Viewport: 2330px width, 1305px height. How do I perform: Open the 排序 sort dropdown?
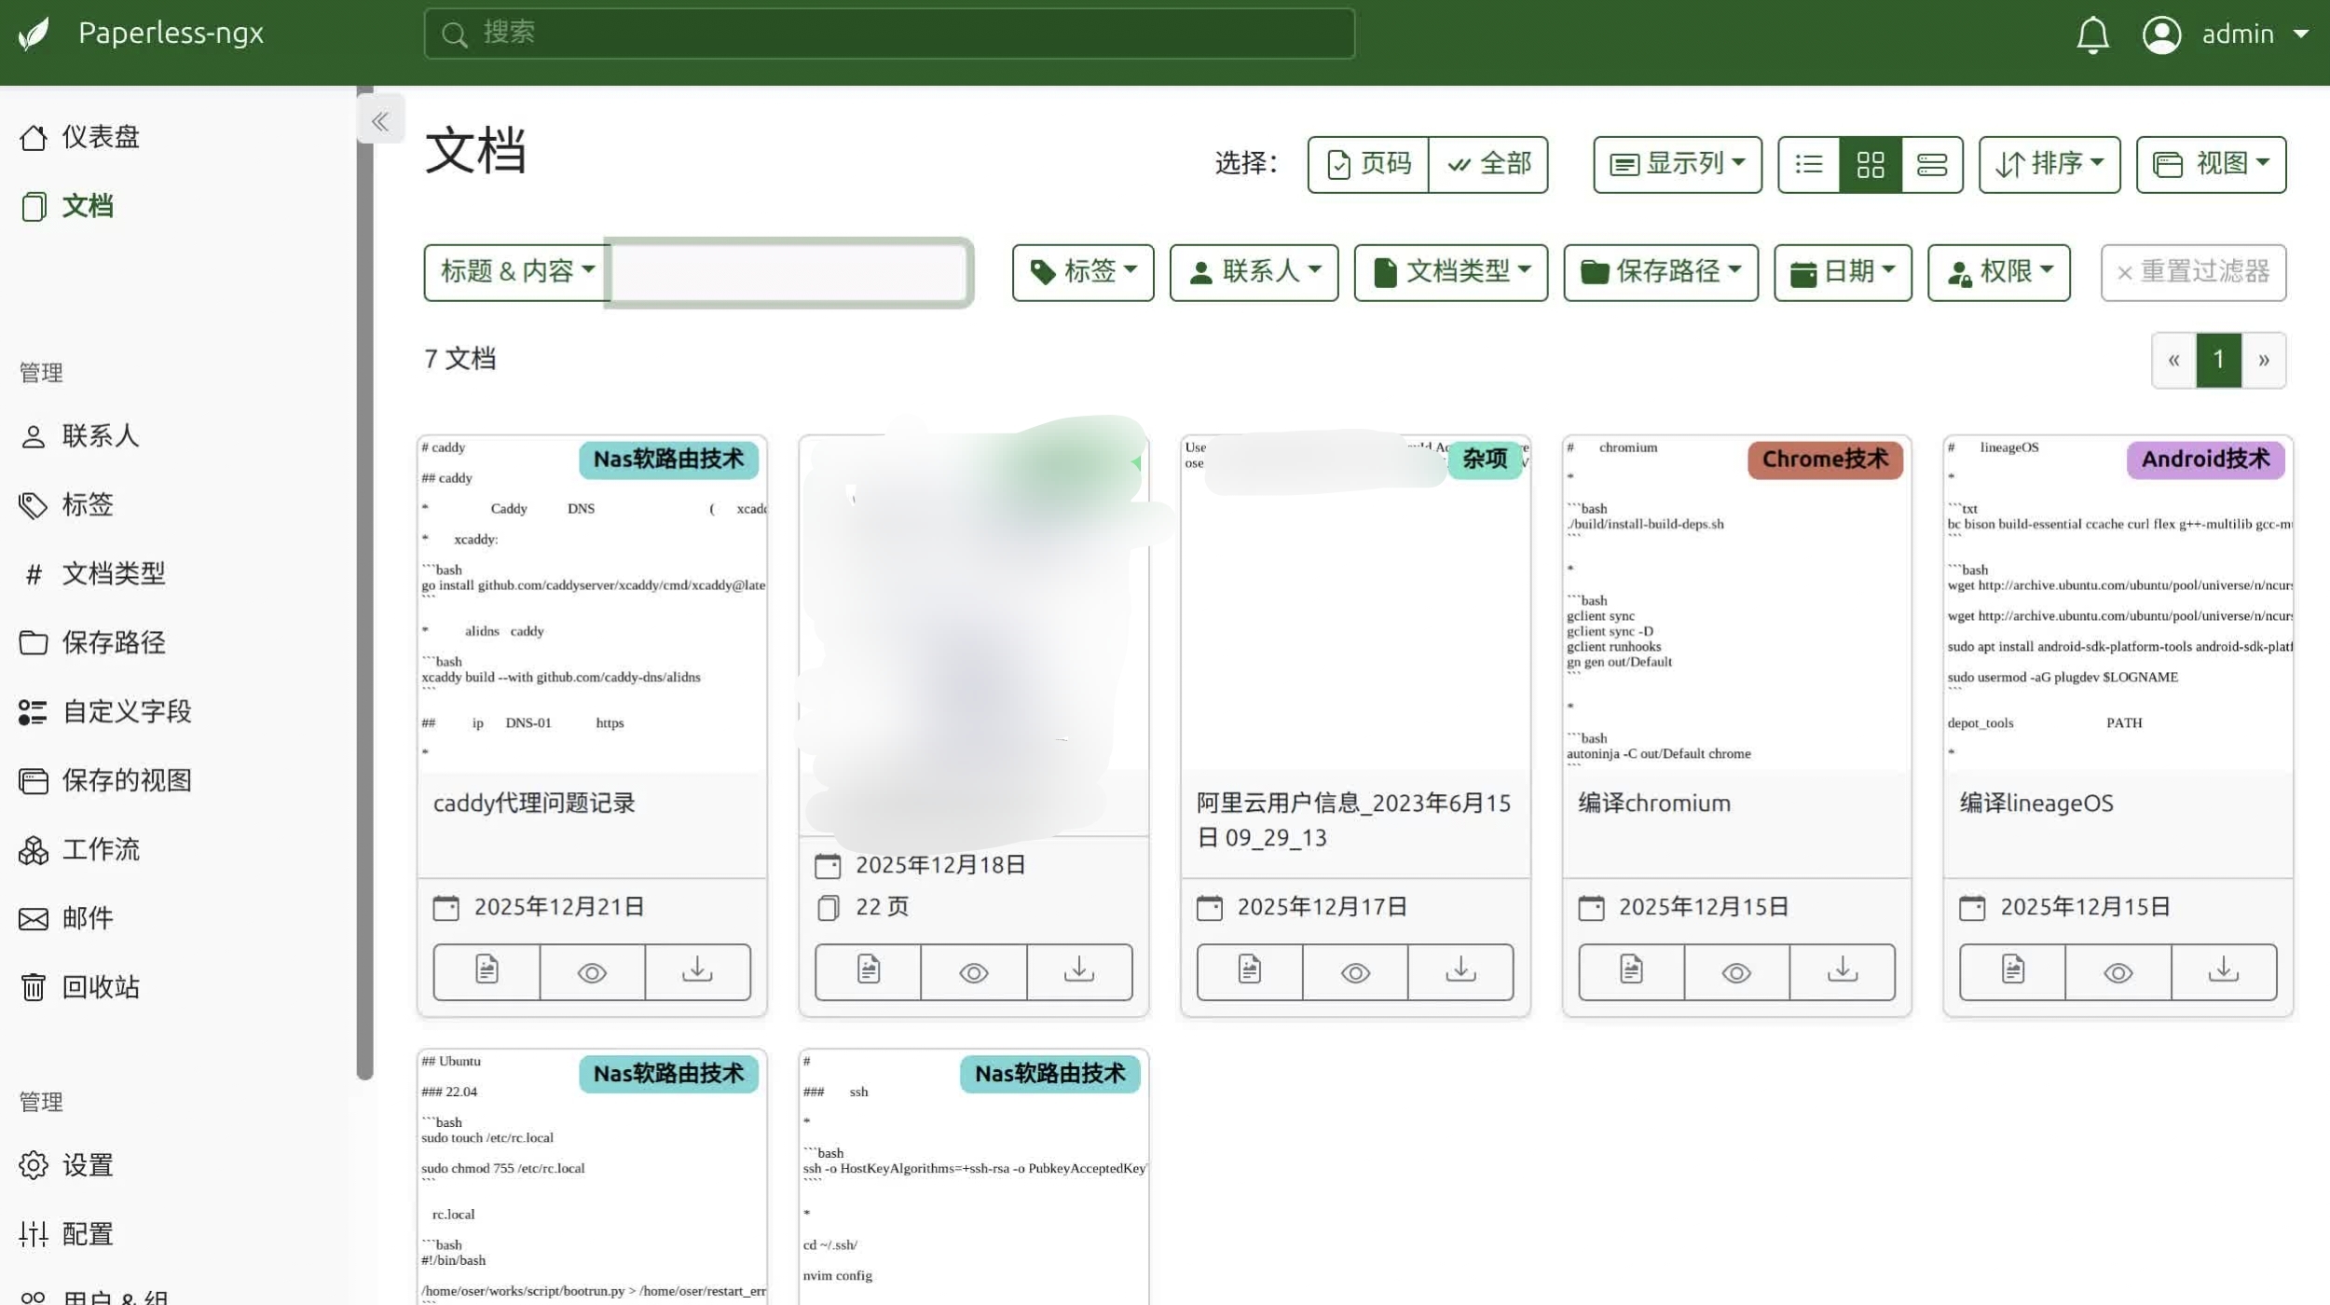(2049, 165)
